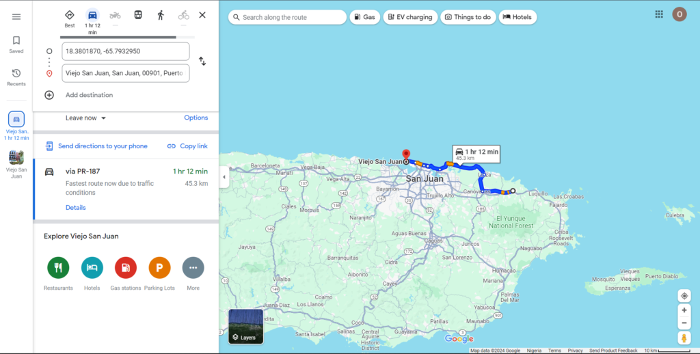Center map on your location
This screenshot has height=354, width=700.
684,296
